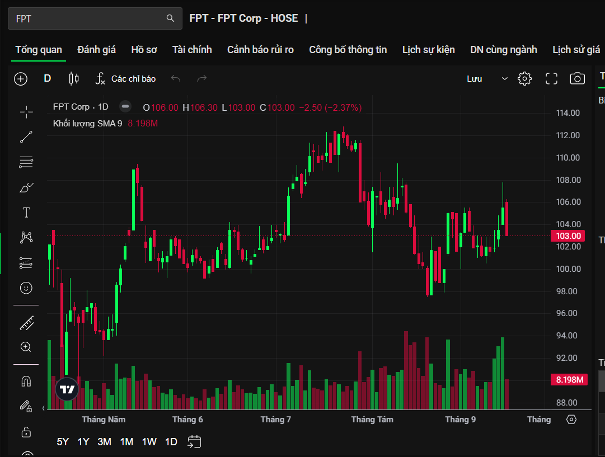Toggle fullscreen chart mode
Screen dimensions: 605x457
pyautogui.click(x=551, y=79)
